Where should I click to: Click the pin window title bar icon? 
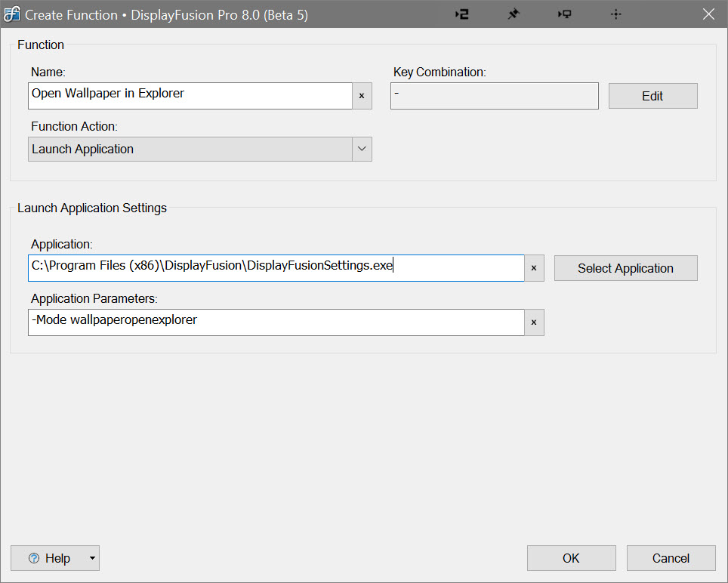click(x=514, y=14)
